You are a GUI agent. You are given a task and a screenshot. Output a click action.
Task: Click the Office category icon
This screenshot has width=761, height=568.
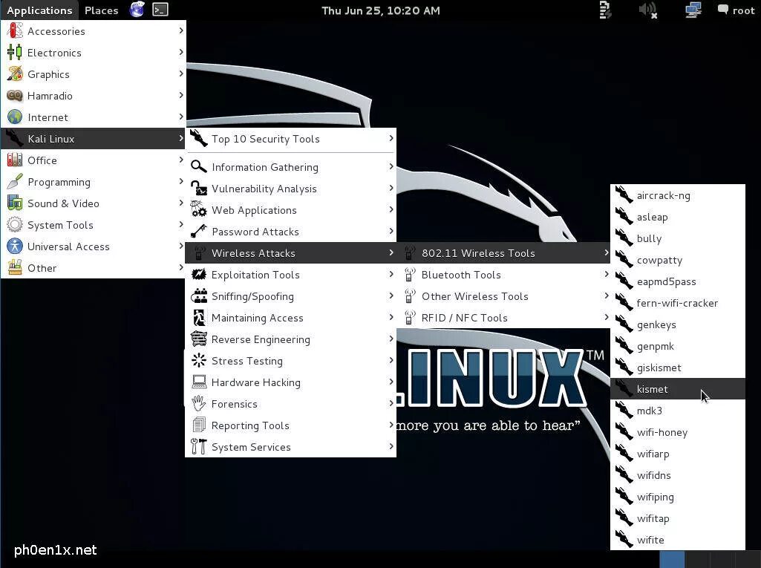(x=15, y=160)
